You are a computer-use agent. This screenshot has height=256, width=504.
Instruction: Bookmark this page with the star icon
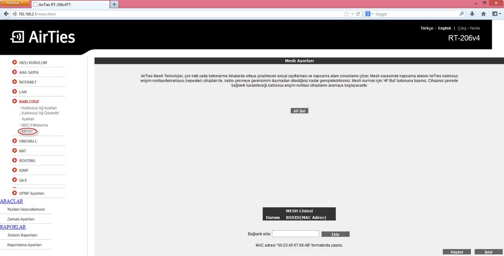pyautogui.click(x=346, y=14)
